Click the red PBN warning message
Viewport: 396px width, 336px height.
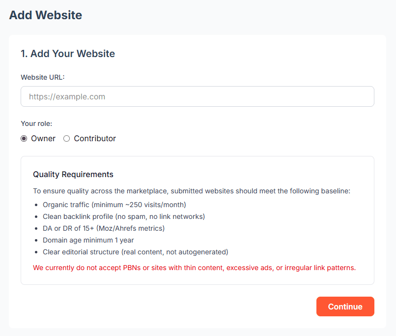click(194, 268)
